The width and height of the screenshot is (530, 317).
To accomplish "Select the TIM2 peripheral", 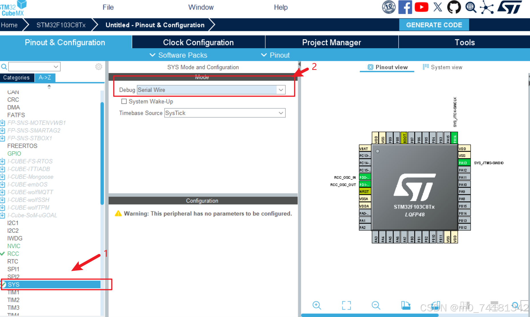I will tap(13, 300).
